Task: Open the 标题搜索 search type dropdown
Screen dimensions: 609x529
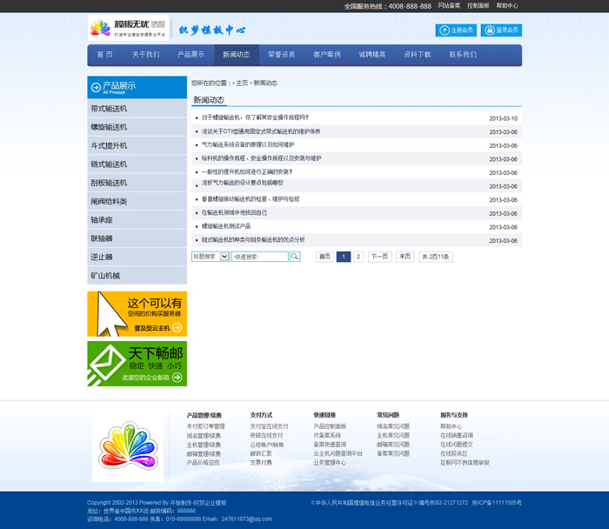Action: [224, 257]
